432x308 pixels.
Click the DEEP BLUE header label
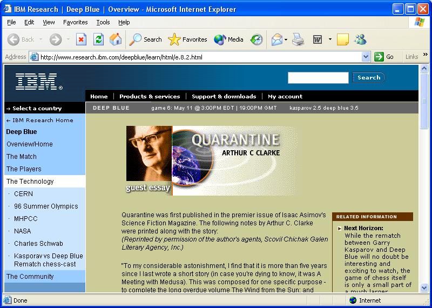(111, 108)
